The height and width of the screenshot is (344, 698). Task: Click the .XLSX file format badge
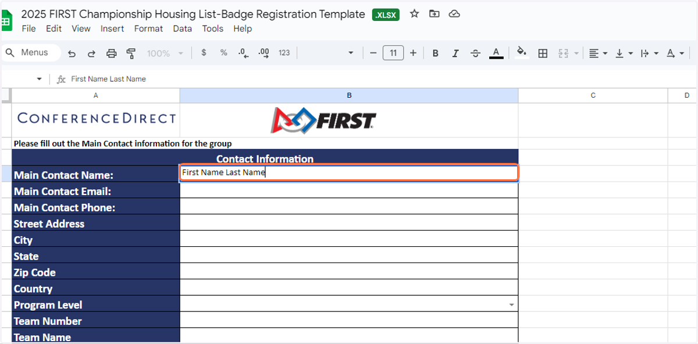[x=386, y=15]
